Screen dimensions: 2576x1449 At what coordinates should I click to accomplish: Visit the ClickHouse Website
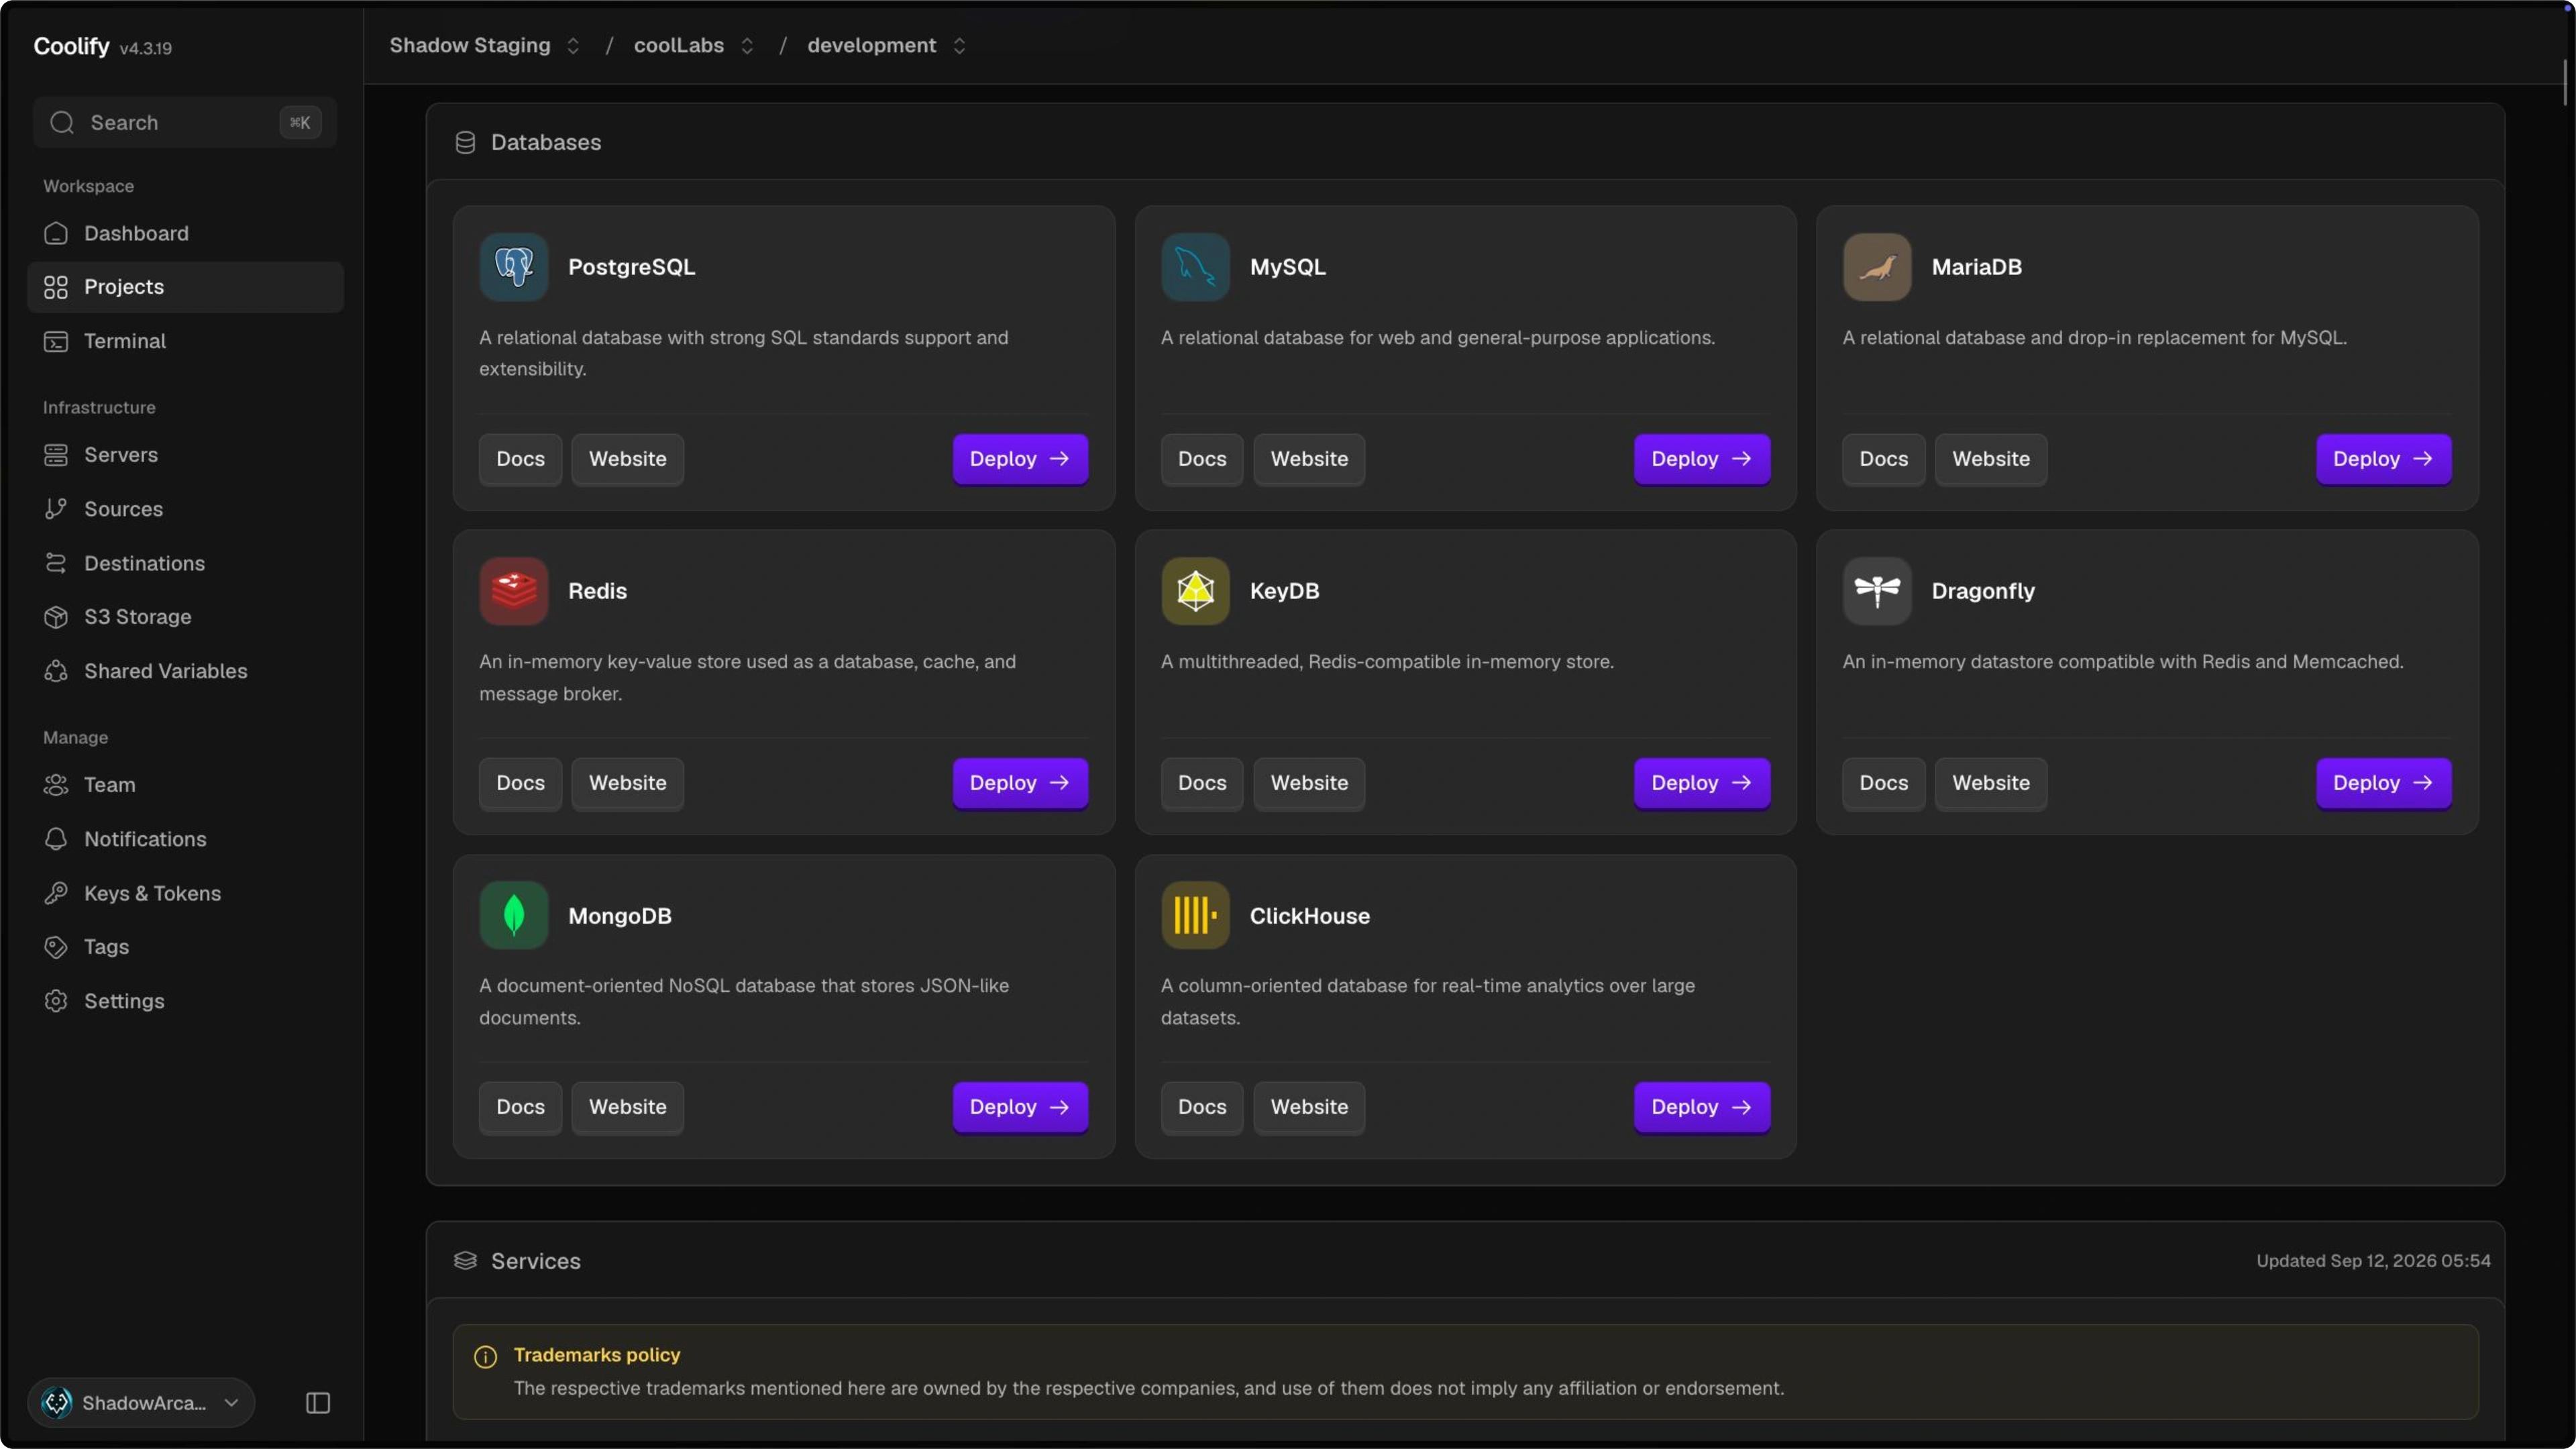click(1309, 1107)
